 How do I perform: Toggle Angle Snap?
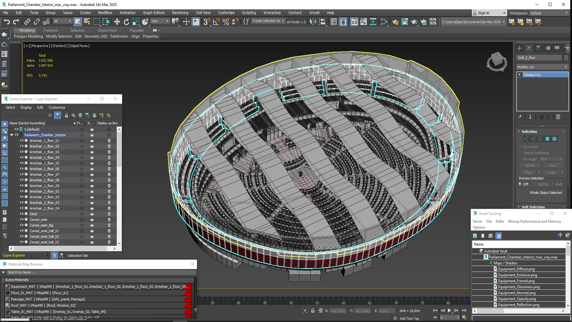pyautogui.click(x=216, y=22)
